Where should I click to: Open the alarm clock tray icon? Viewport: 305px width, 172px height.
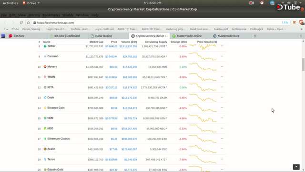tap(262, 3)
